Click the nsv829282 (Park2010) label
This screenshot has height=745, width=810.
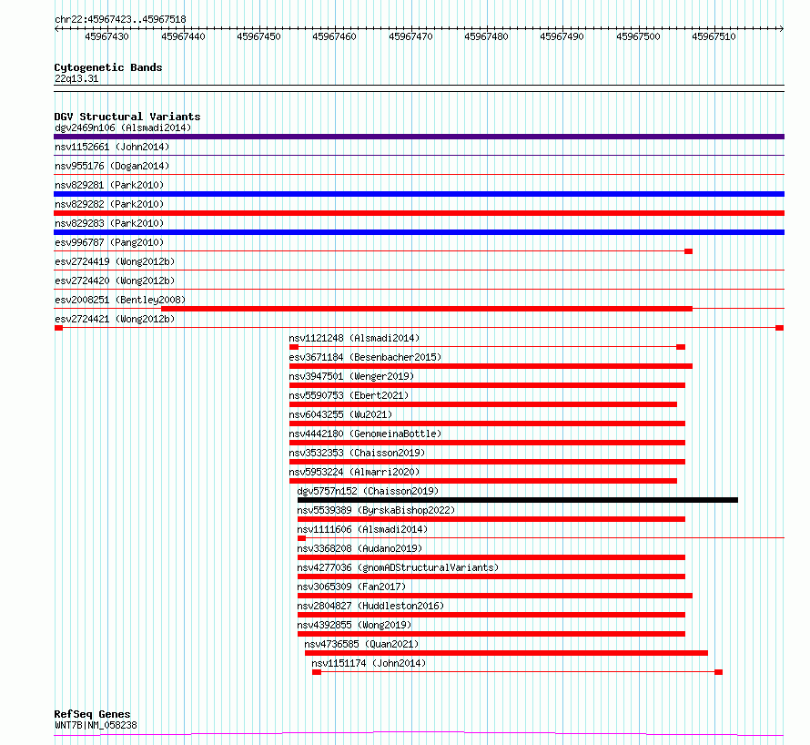pyautogui.click(x=109, y=204)
